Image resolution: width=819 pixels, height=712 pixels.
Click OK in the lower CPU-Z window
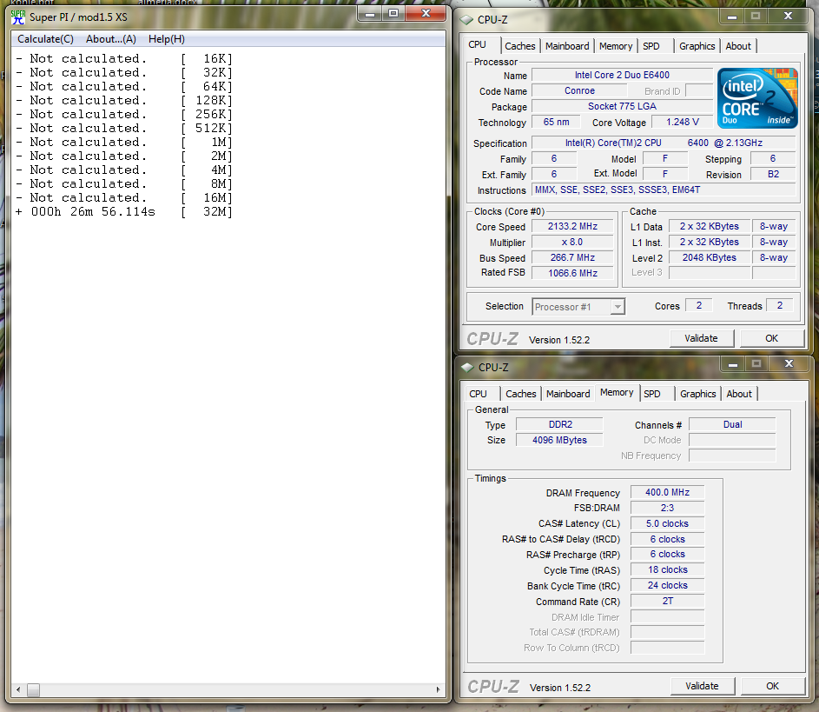tap(772, 686)
